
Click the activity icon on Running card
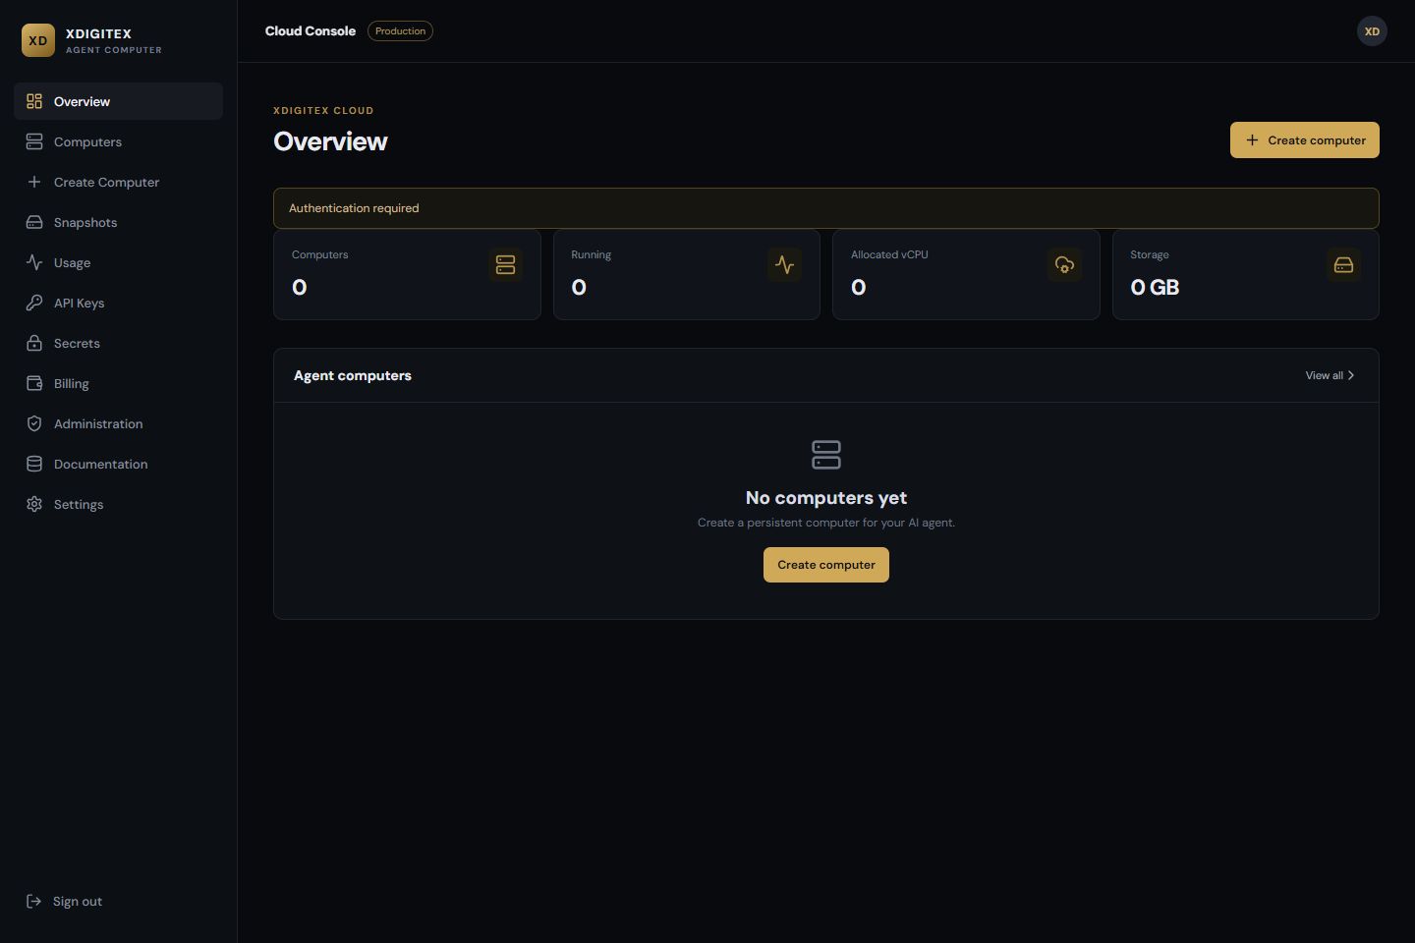pyautogui.click(x=784, y=264)
